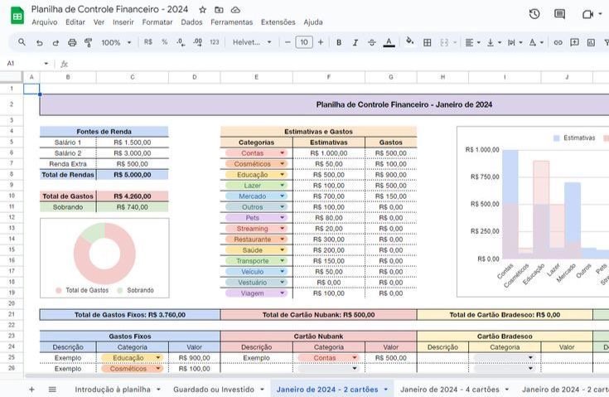Edit the font size field
The height and width of the screenshot is (397, 609).
(x=304, y=42)
